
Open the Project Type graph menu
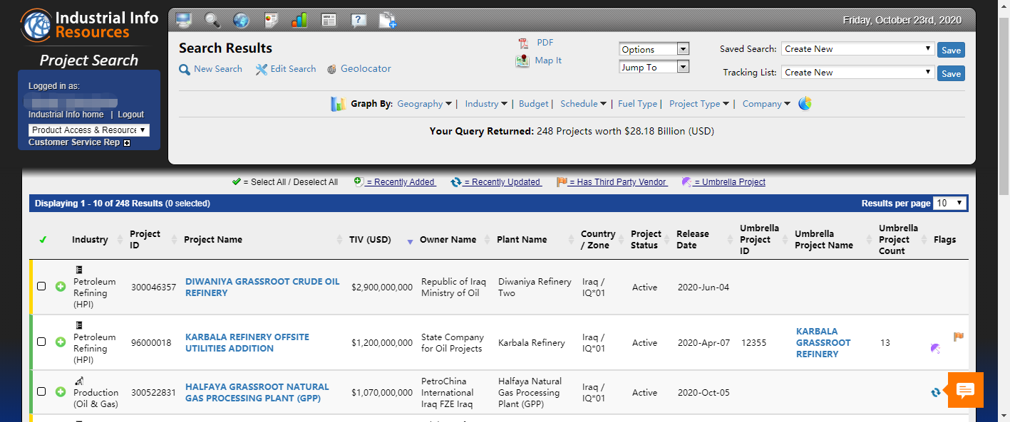pos(699,104)
